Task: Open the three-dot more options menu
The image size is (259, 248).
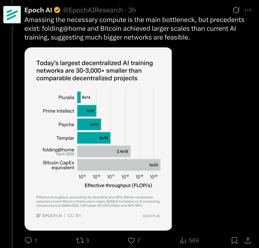Action: coord(248,10)
